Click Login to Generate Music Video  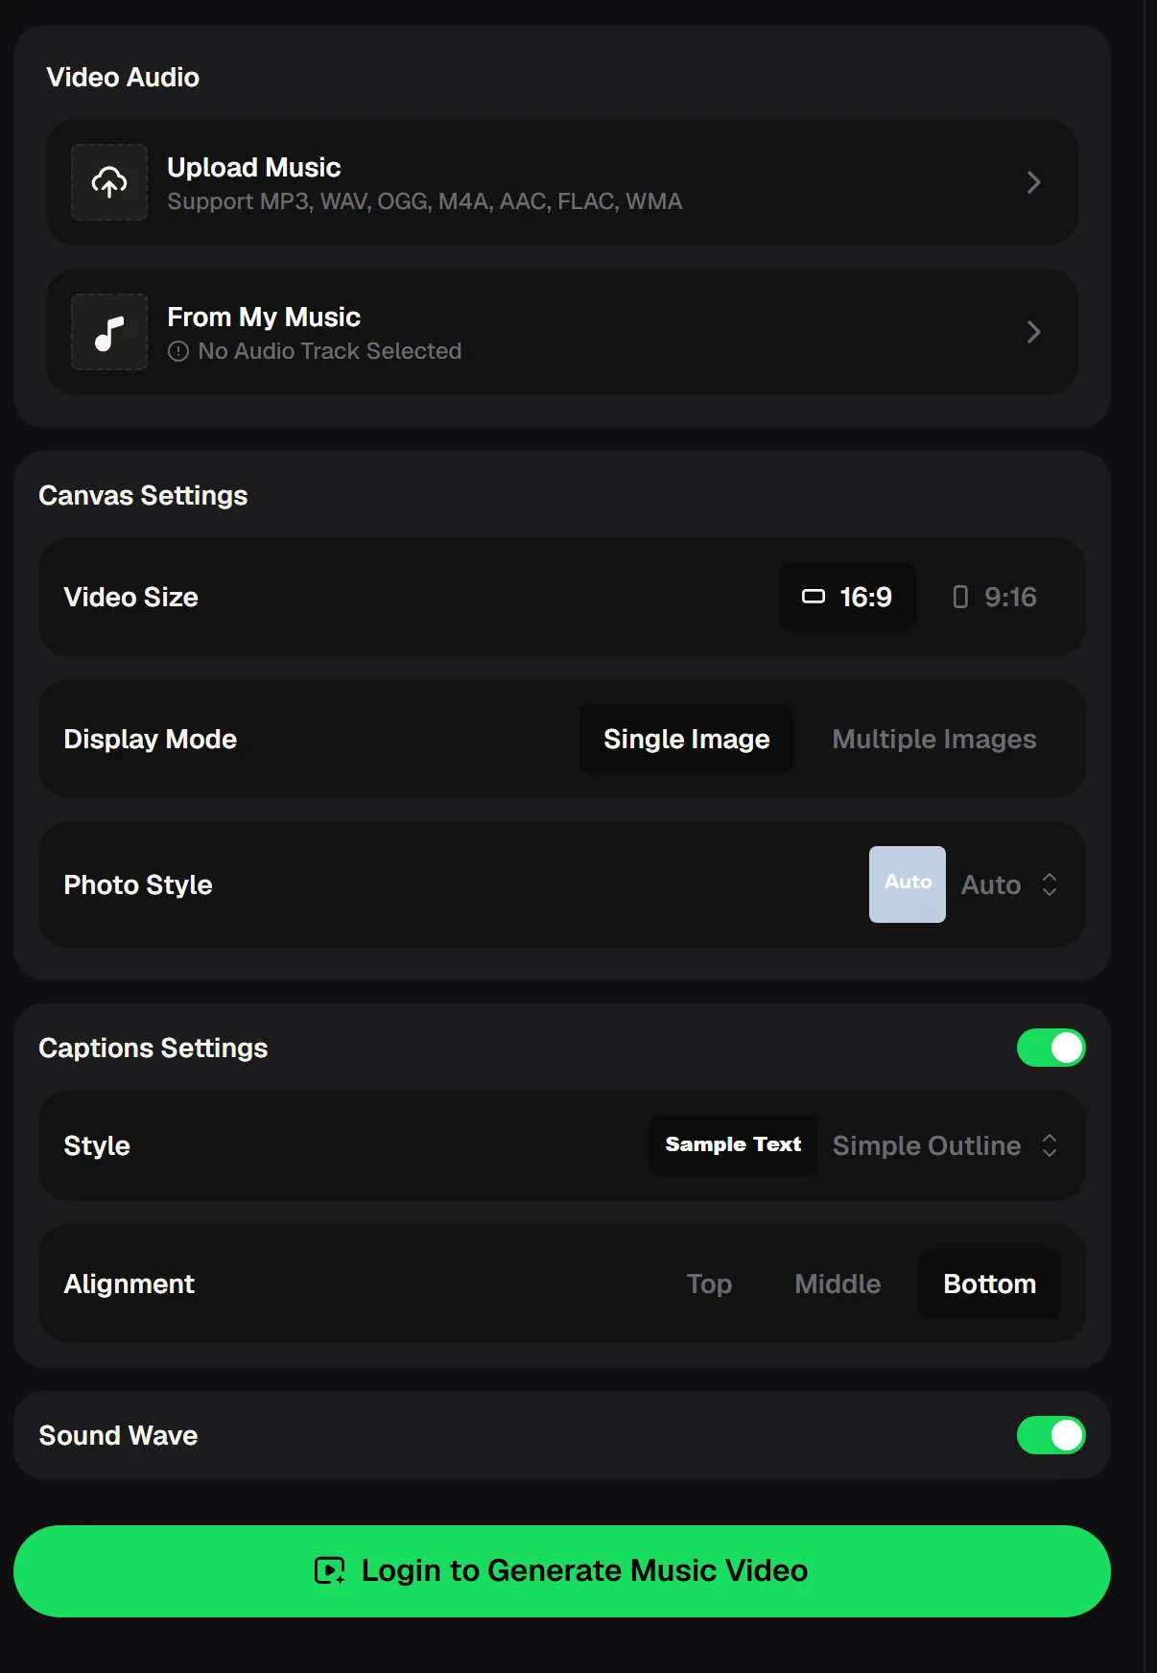562,1571
